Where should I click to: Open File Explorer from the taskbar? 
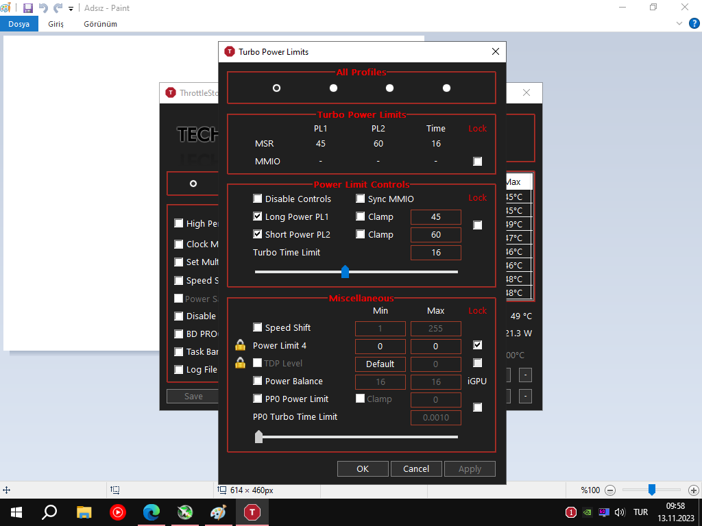(84, 512)
